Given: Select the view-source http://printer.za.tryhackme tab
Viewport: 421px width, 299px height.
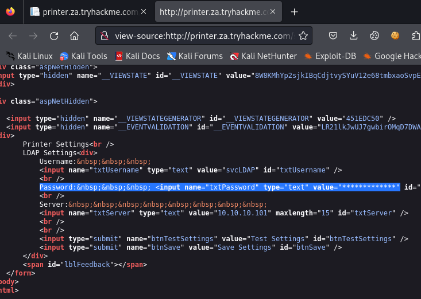Looking at the screenshot, I should click(x=218, y=12).
